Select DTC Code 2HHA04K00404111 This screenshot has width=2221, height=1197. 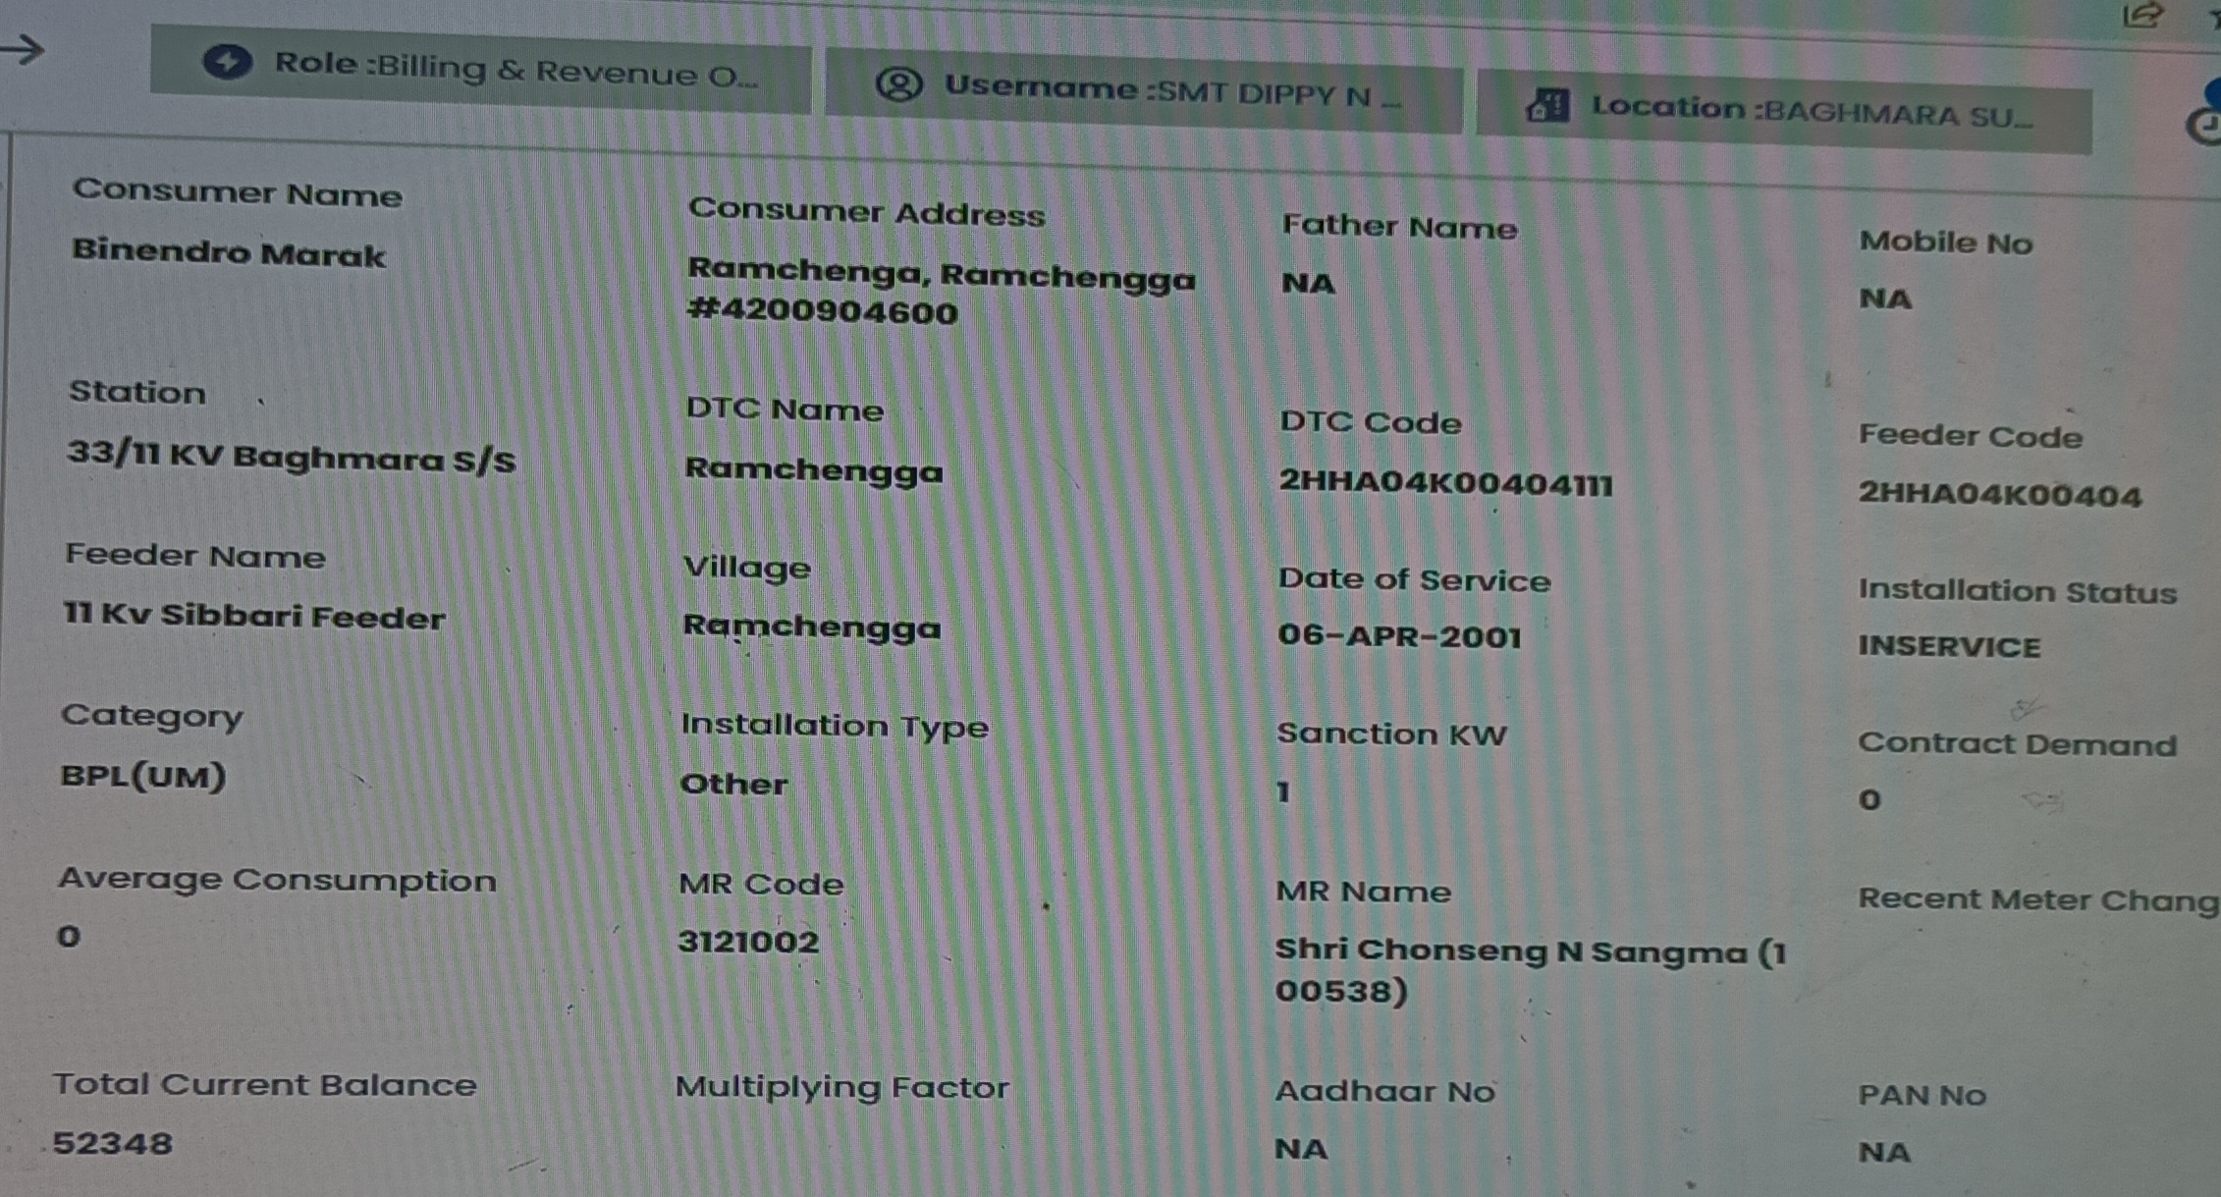(x=1445, y=482)
